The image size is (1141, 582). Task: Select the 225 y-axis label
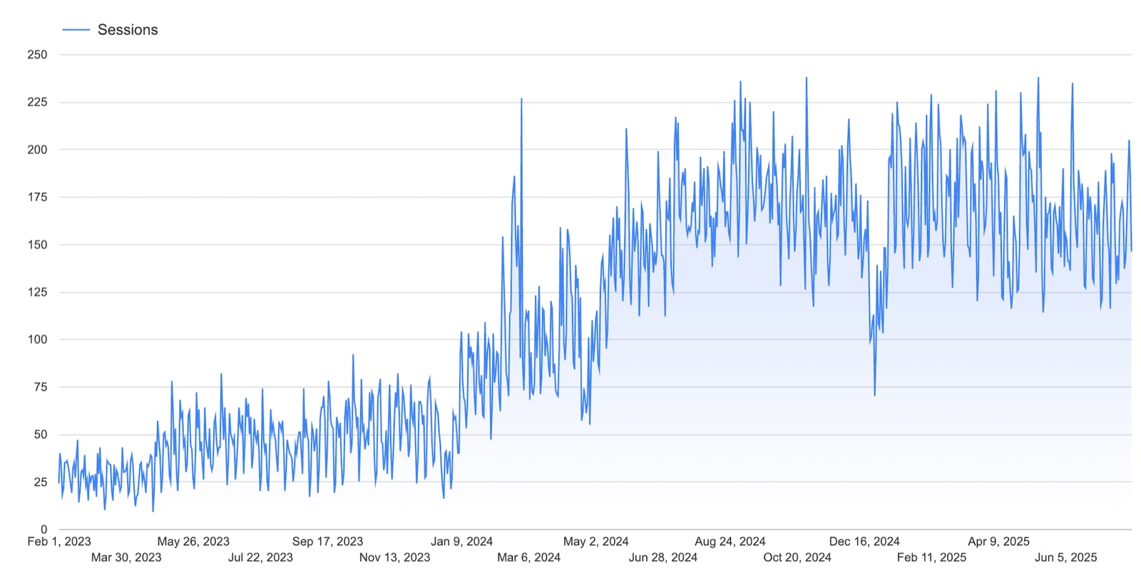click(37, 102)
